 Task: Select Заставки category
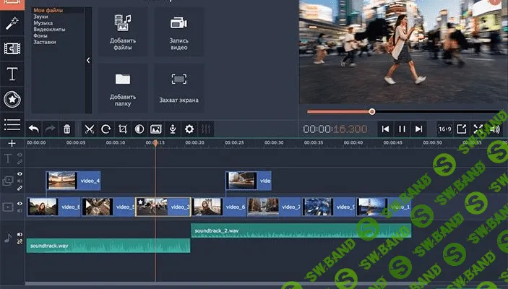pyautogui.click(x=45, y=42)
